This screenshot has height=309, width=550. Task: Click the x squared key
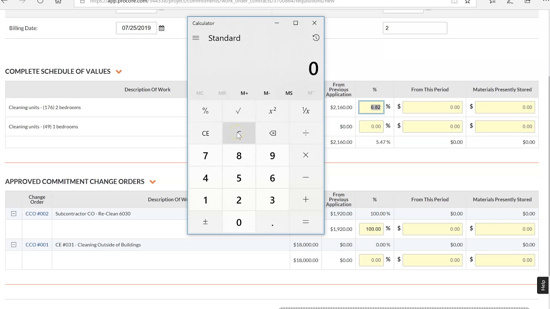point(272,111)
